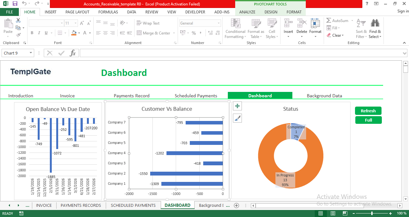Toggle align text right

tap(113, 33)
